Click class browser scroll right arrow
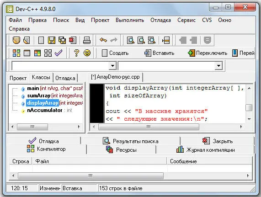The image size is (261, 197). (x=79, y=127)
